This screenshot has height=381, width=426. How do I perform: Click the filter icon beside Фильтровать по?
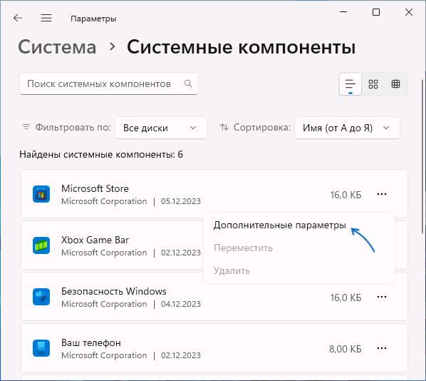click(26, 127)
